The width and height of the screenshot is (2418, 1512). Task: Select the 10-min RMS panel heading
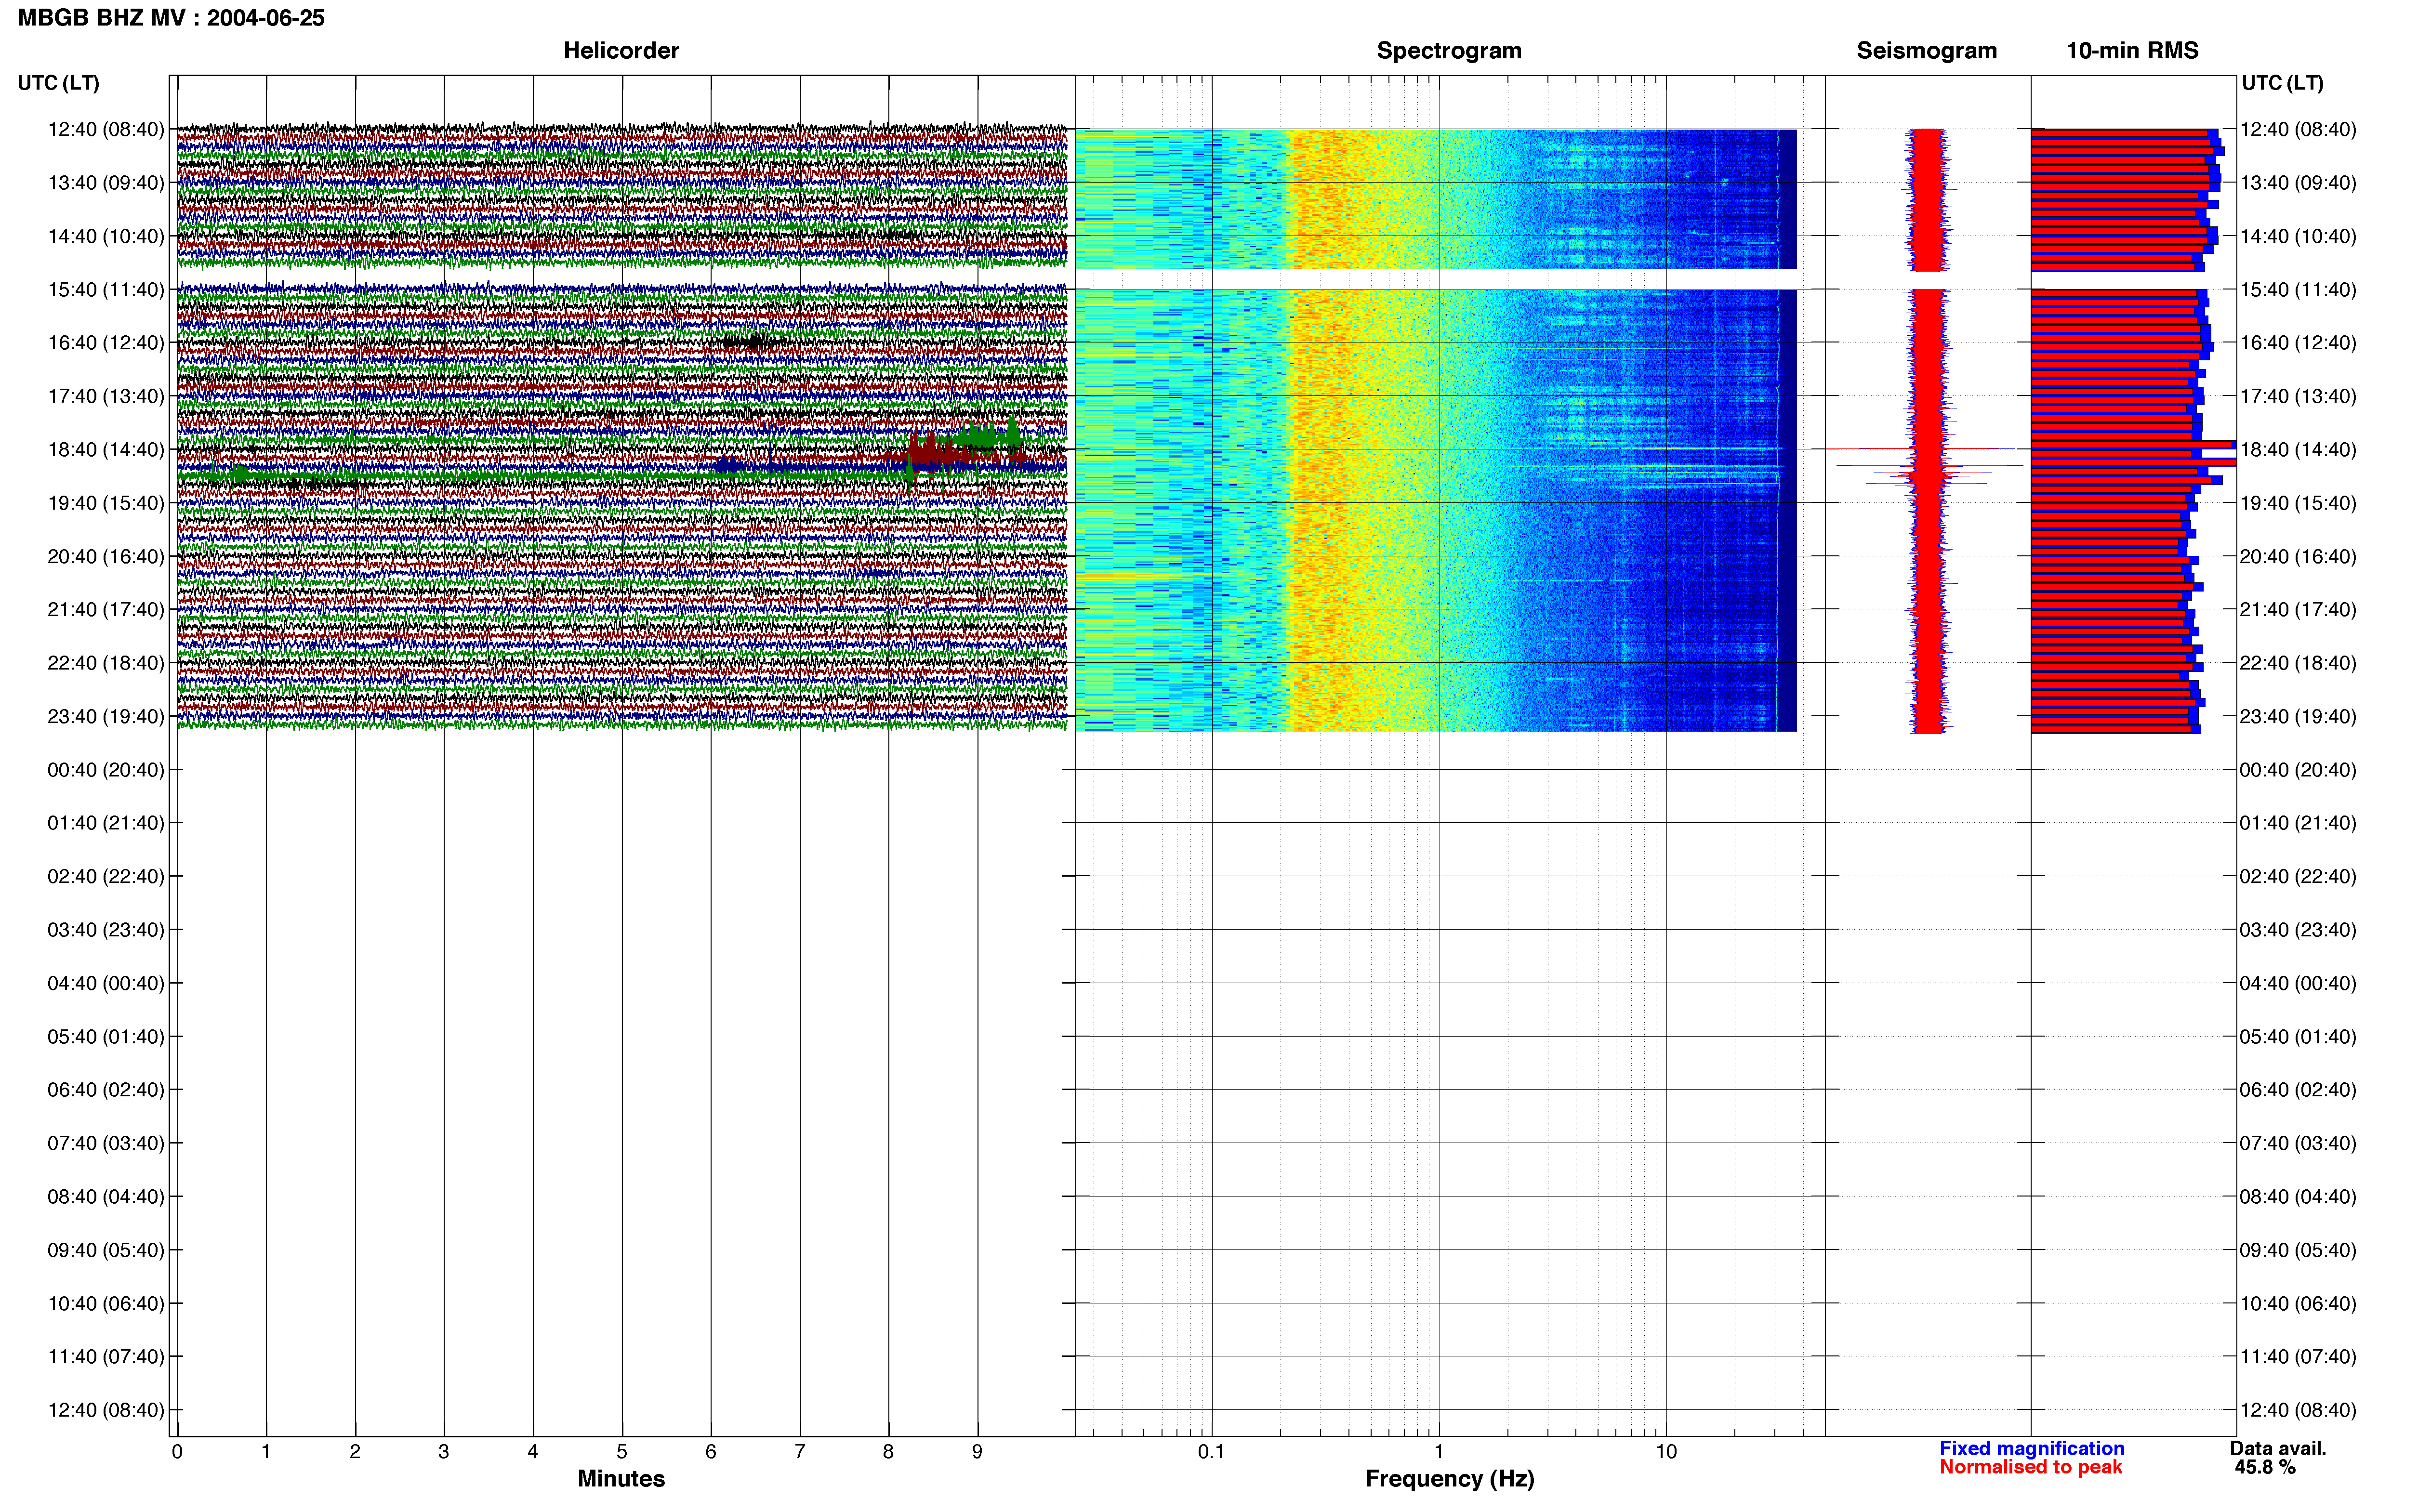2132,50
